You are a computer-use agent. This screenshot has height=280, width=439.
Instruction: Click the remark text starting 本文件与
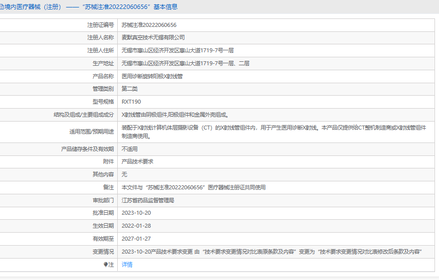pos(194,187)
